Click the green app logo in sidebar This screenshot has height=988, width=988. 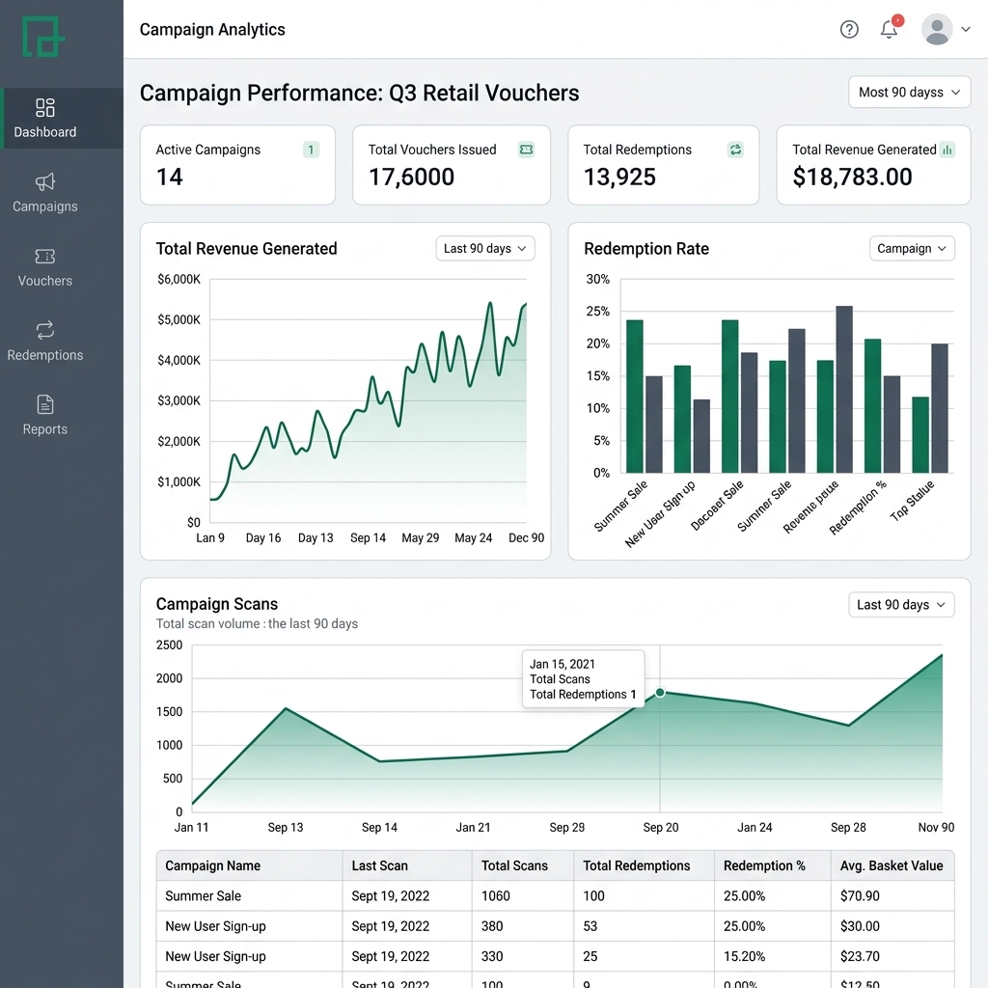tap(43, 37)
